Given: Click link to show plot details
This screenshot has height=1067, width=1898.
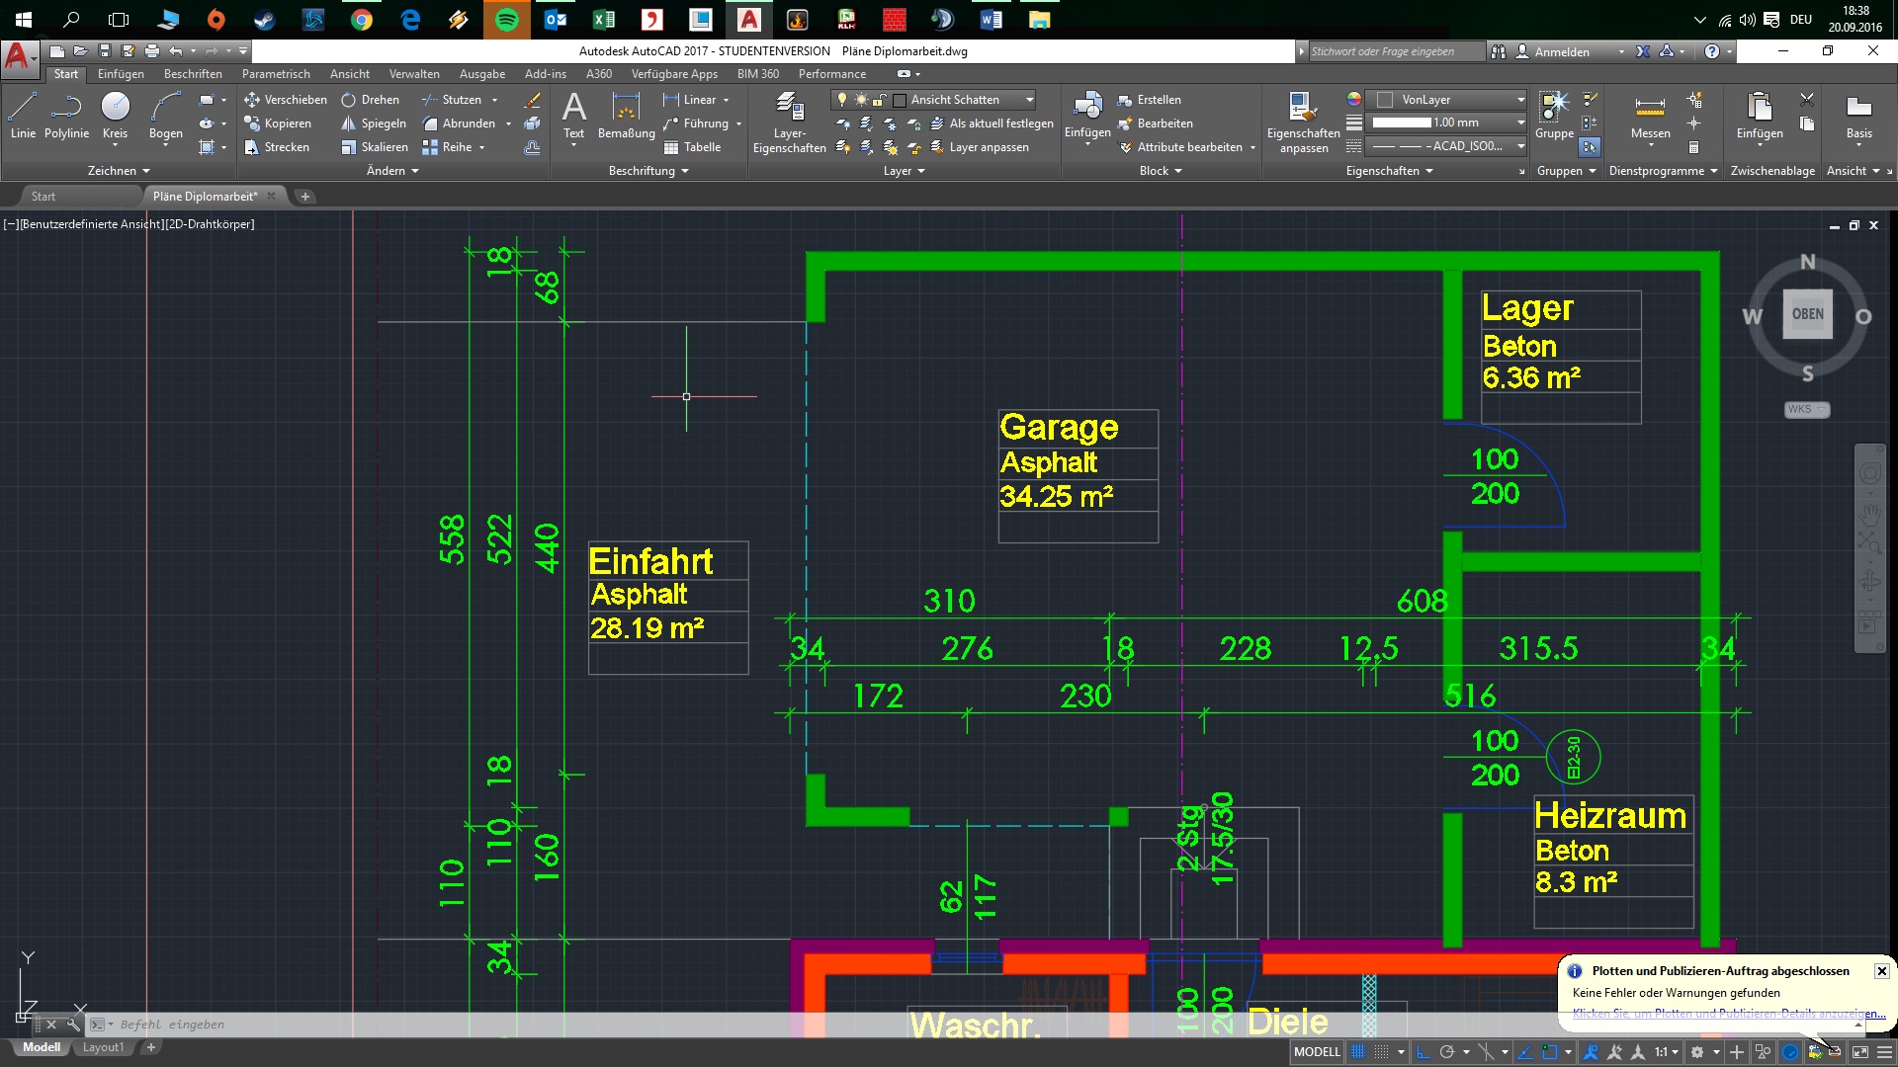Looking at the screenshot, I should pyautogui.click(x=1729, y=1014).
